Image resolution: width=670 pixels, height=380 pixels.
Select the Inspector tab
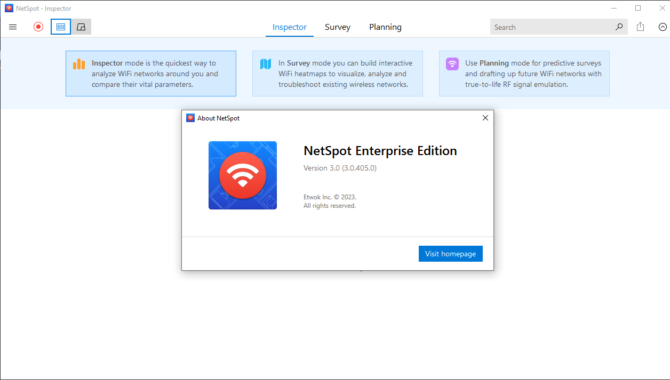(x=290, y=27)
